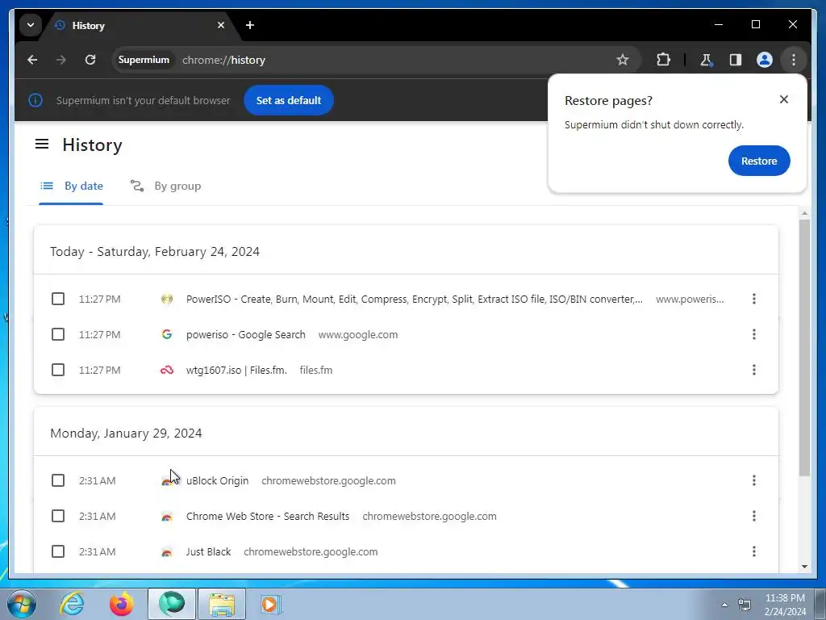Click the info icon in default browser bar
The height and width of the screenshot is (620, 826).
click(35, 100)
